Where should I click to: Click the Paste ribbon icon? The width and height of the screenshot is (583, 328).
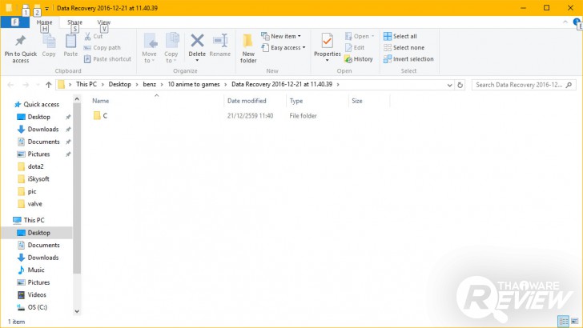[70, 41]
